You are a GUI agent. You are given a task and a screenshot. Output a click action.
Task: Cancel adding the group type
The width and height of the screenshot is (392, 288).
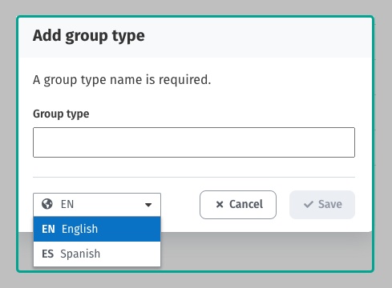coord(238,205)
